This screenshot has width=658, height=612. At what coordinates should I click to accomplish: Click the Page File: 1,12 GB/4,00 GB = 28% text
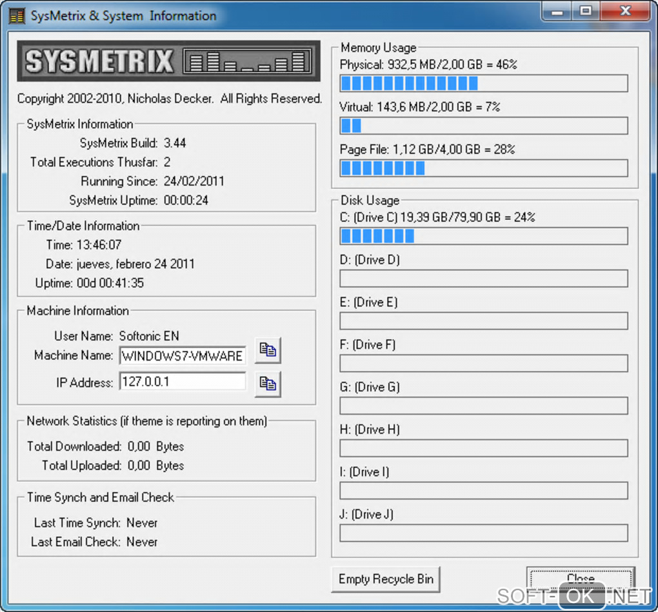pyautogui.click(x=427, y=150)
